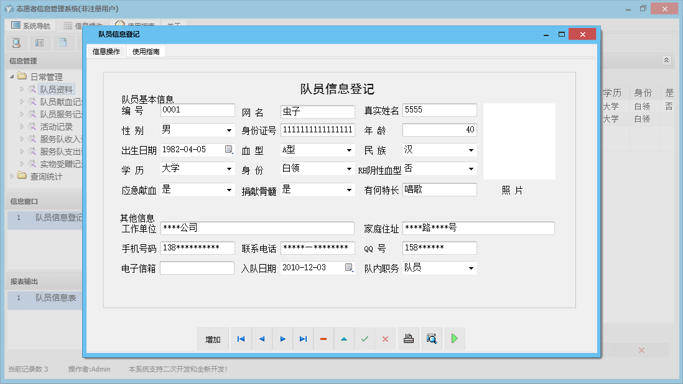Click the printer icon to print
683x384 pixels.
click(409, 339)
